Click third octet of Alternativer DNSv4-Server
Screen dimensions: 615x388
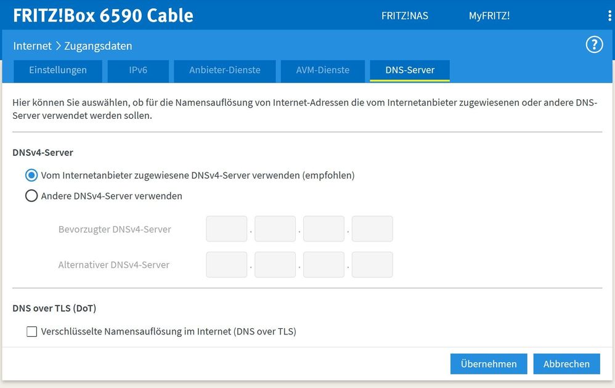tap(324, 265)
